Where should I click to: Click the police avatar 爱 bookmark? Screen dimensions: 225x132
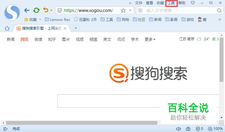[x=202, y=19]
